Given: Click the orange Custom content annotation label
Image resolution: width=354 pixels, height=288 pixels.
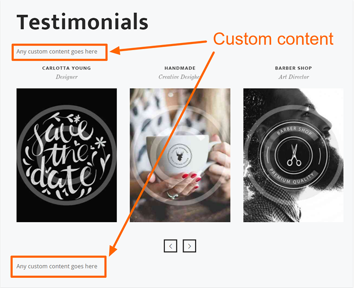Looking at the screenshot, I should click(x=273, y=39).
